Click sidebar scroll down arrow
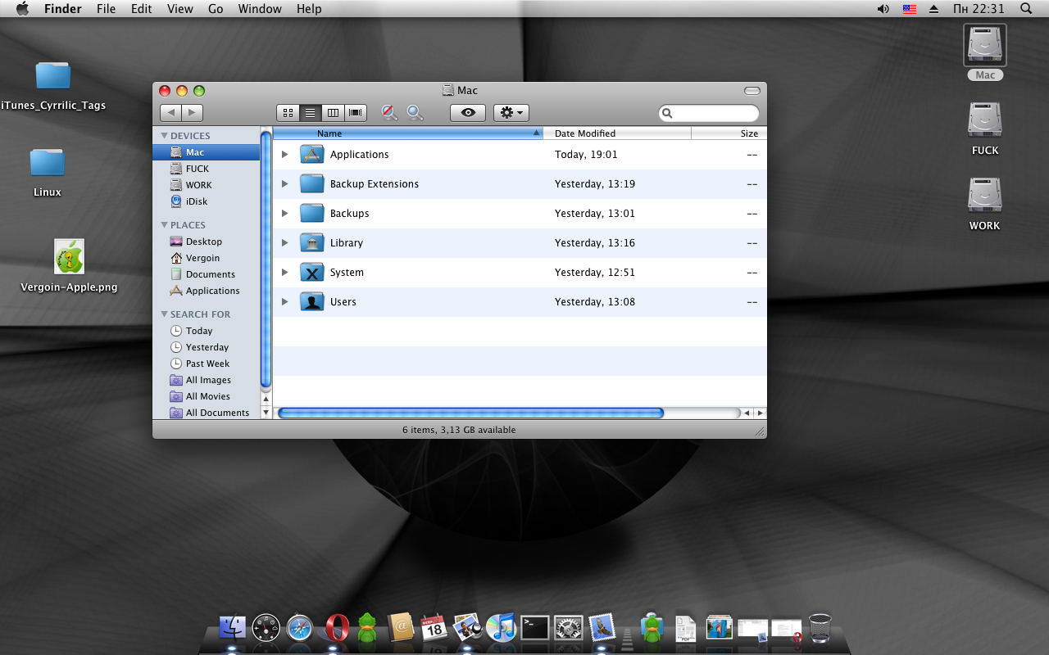 [x=266, y=413]
